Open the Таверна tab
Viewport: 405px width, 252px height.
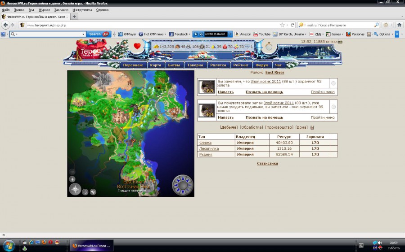point(195,65)
